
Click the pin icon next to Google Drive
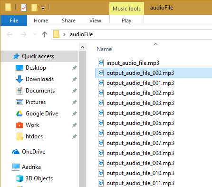[x=75, y=114]
